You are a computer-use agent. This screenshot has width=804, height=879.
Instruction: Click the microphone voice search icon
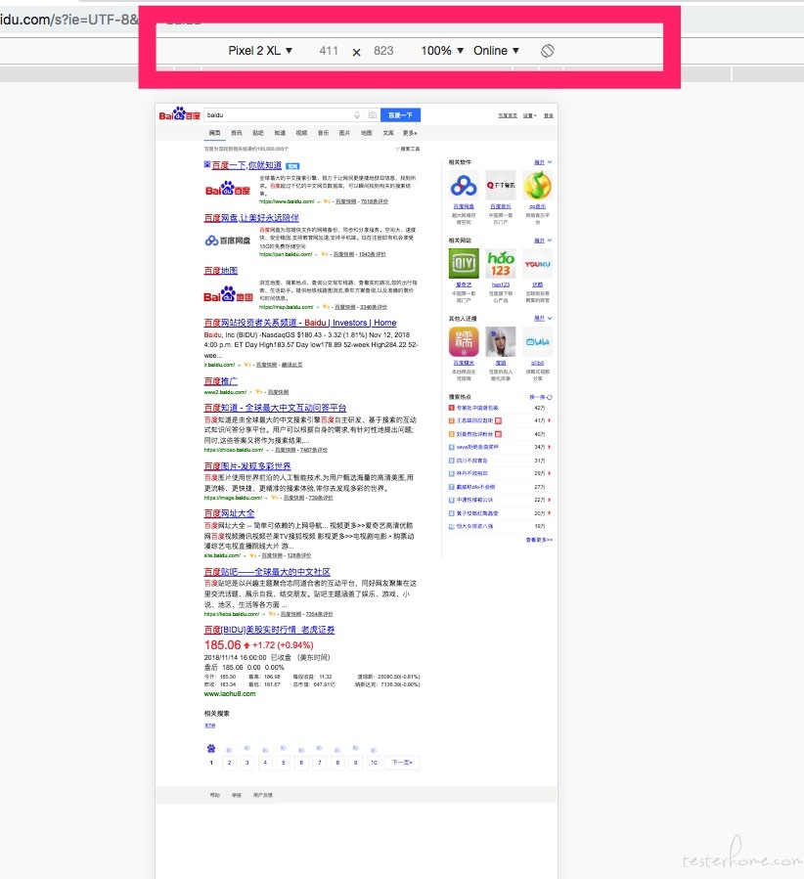(x=357, y=115)
